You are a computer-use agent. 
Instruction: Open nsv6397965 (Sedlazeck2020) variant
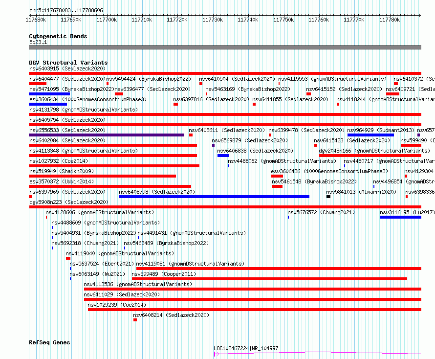67,192
